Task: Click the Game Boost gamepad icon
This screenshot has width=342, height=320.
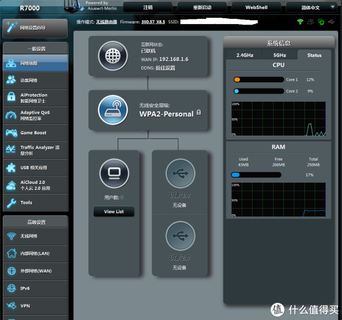Action: click(11, 133)
